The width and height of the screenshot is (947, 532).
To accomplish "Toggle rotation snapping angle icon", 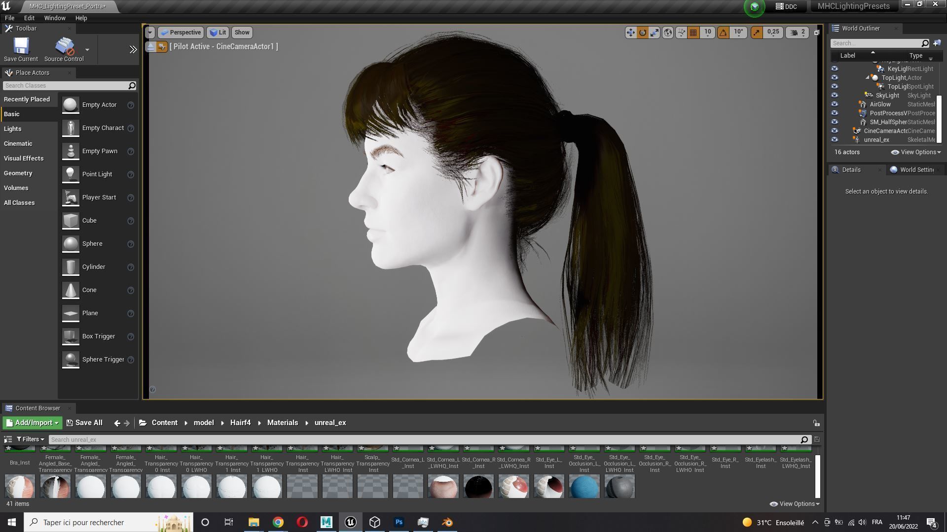I will pos(723,33).
